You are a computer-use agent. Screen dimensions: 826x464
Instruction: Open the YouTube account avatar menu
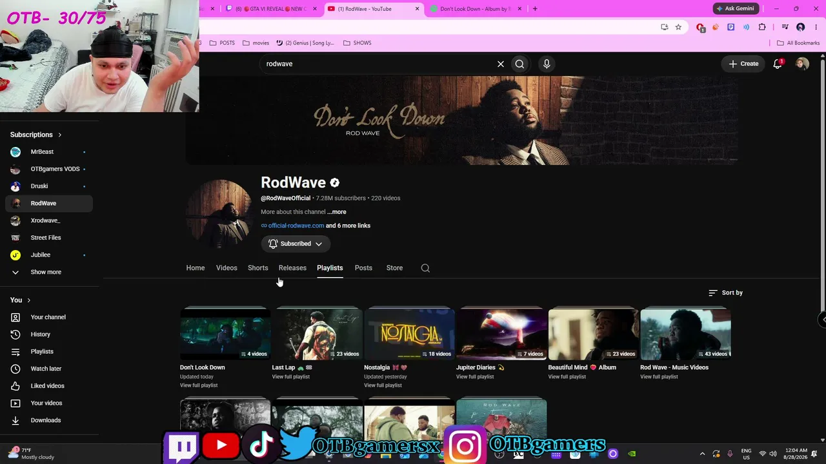[802, 64]
